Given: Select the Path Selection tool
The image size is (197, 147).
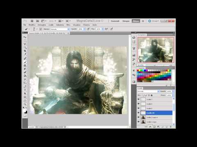Looking at the screenshot, I should click(25, 94).
